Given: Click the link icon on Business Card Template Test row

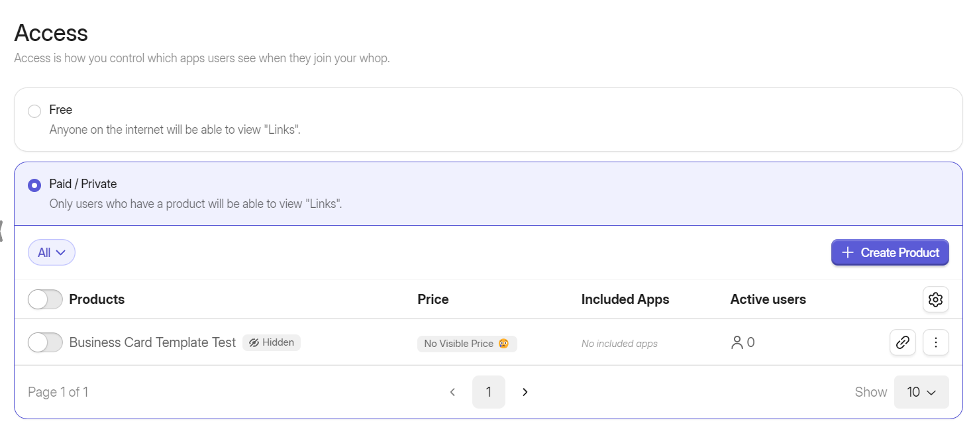Looking at the screenshot, I should 902,342.
